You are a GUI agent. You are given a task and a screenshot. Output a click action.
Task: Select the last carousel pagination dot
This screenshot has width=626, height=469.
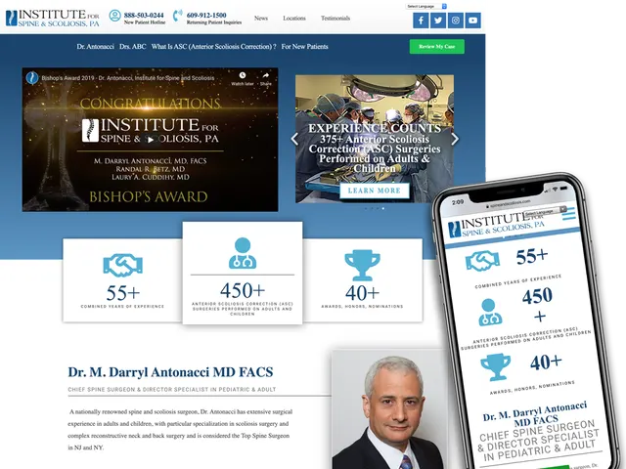click(383, 208)
